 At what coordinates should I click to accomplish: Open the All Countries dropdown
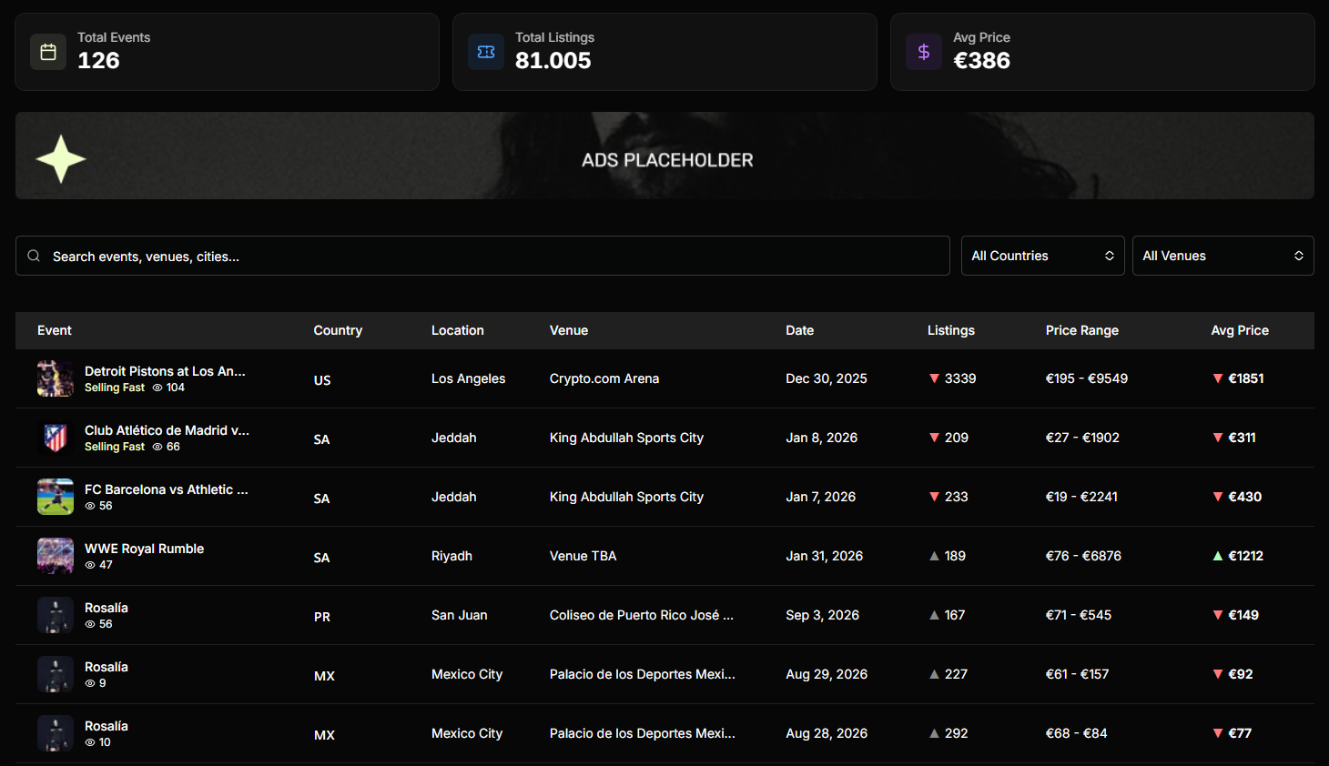[x=1042, y=256]
